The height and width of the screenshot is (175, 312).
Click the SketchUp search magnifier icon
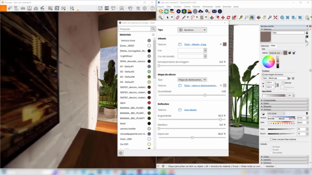point(160,17)
